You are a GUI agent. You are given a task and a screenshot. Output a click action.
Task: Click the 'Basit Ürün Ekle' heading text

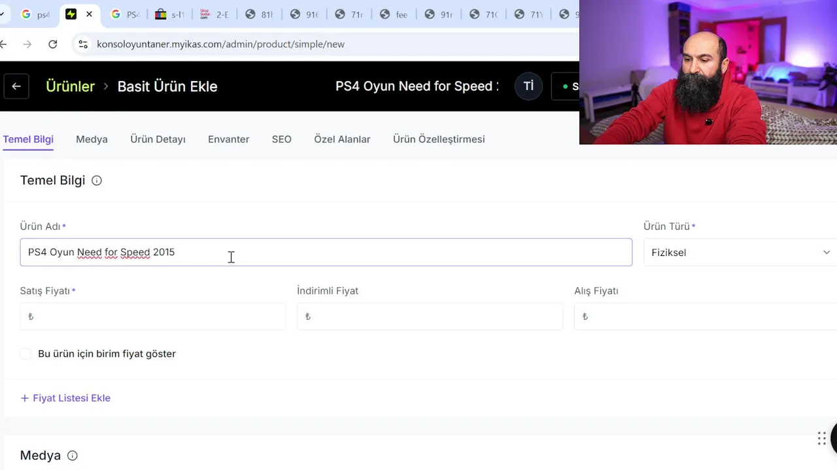click(167, 86)
